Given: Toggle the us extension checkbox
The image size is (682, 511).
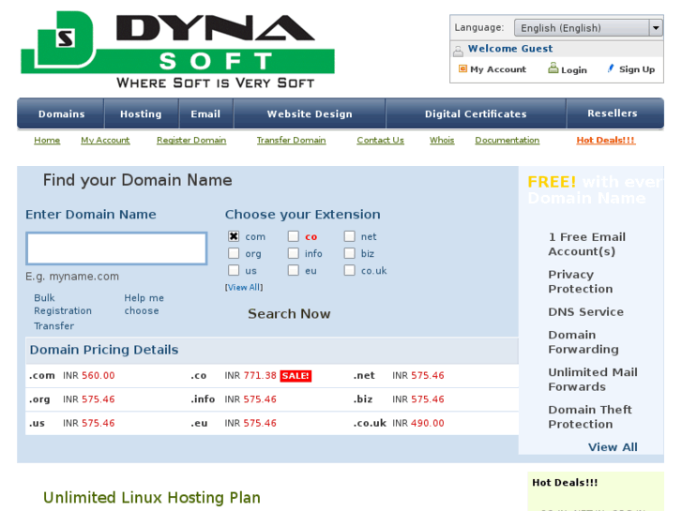Looking at the screenshot, I should [234, 270].
